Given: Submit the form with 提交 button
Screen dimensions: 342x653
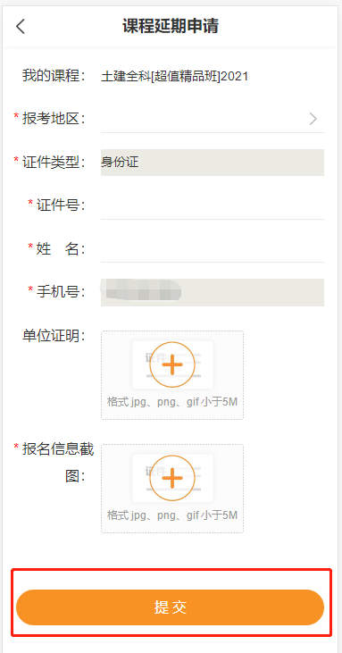Looking at the screenshot, I should point(171,607).
